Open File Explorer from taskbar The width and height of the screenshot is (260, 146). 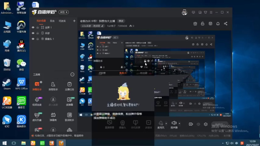[23, 143]
